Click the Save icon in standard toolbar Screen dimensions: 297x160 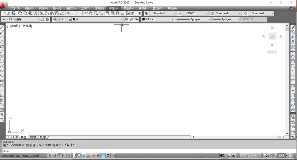pyautogui.click(x=14, y=13)
